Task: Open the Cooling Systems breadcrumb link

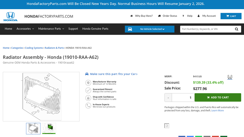Action: [34, 48]
